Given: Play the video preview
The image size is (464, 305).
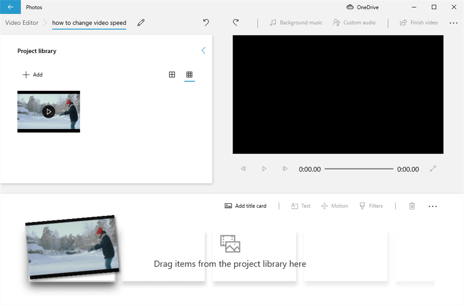Looking at the screenshot, I should tap(264, 169).
